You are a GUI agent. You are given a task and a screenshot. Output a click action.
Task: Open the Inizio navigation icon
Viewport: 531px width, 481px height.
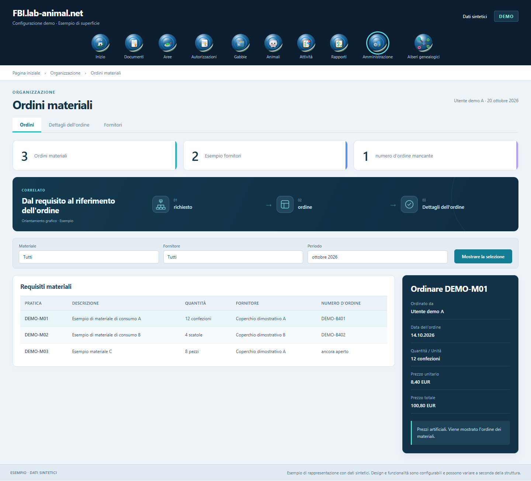click(100, 43)
